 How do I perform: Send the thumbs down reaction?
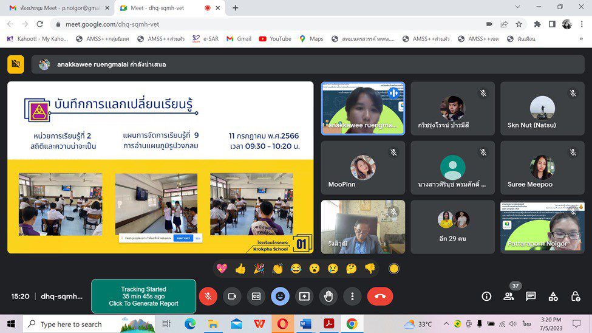tap(370, 269)
